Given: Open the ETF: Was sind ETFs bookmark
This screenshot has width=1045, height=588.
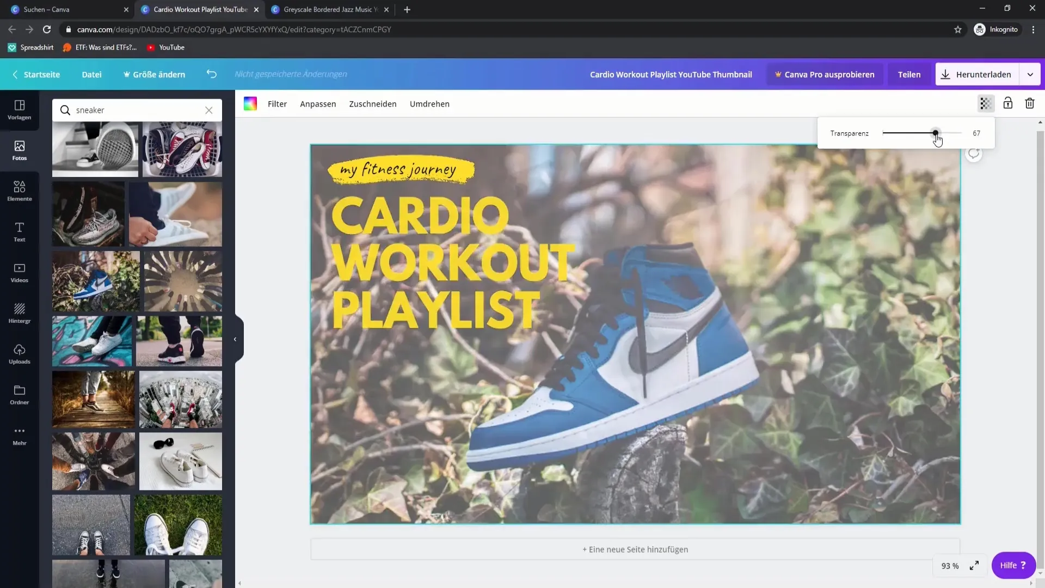Looking at the screenshot, I should tap(100, 47).
